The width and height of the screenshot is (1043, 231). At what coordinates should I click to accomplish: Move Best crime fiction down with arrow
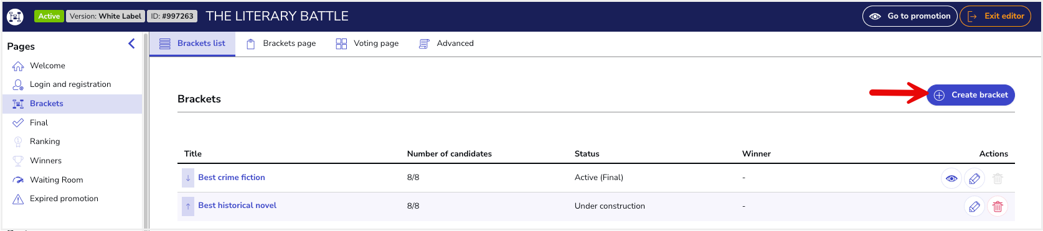(x=188, y=178)
